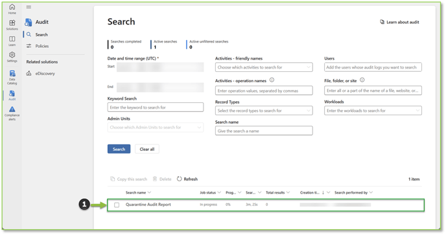
Task: Open the Learn book icon
Action: click(12, 39)
